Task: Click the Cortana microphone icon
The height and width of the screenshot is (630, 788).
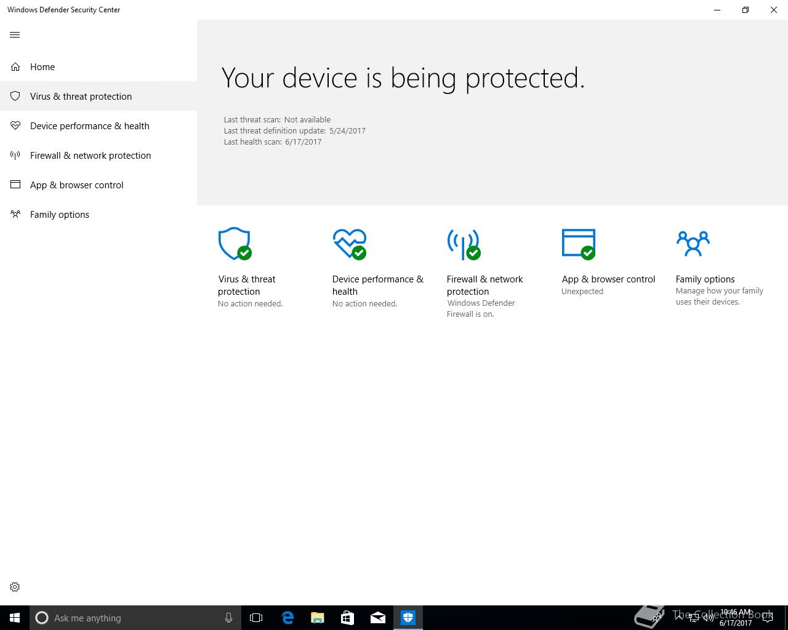Action: point(228,618)
